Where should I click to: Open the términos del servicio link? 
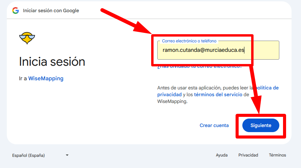point(218,94)
